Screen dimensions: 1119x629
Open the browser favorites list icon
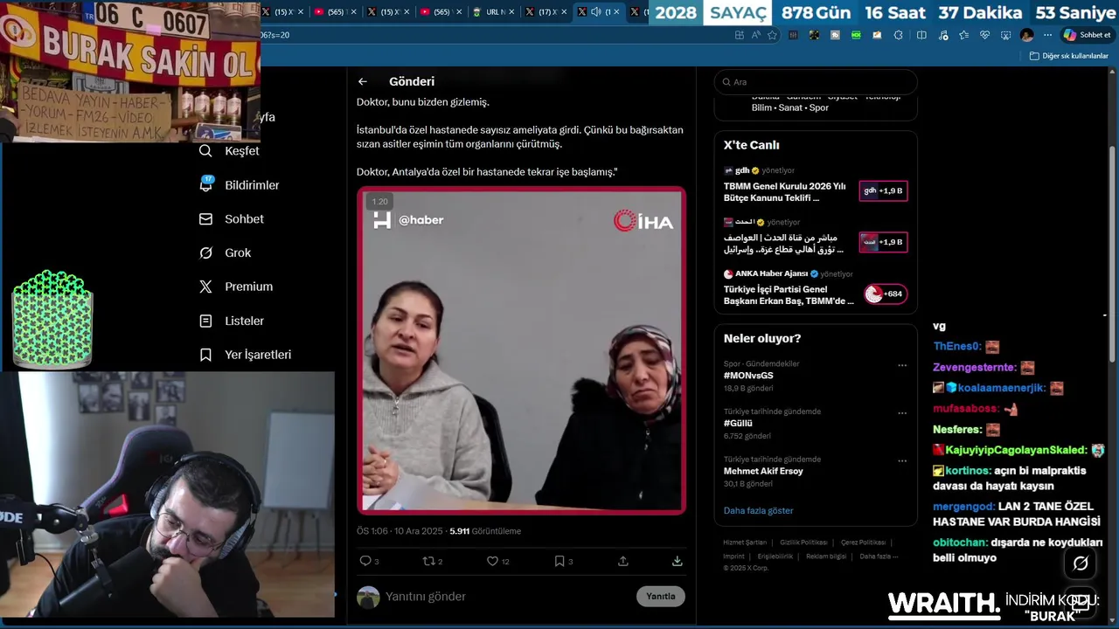(x=963, y=35)
